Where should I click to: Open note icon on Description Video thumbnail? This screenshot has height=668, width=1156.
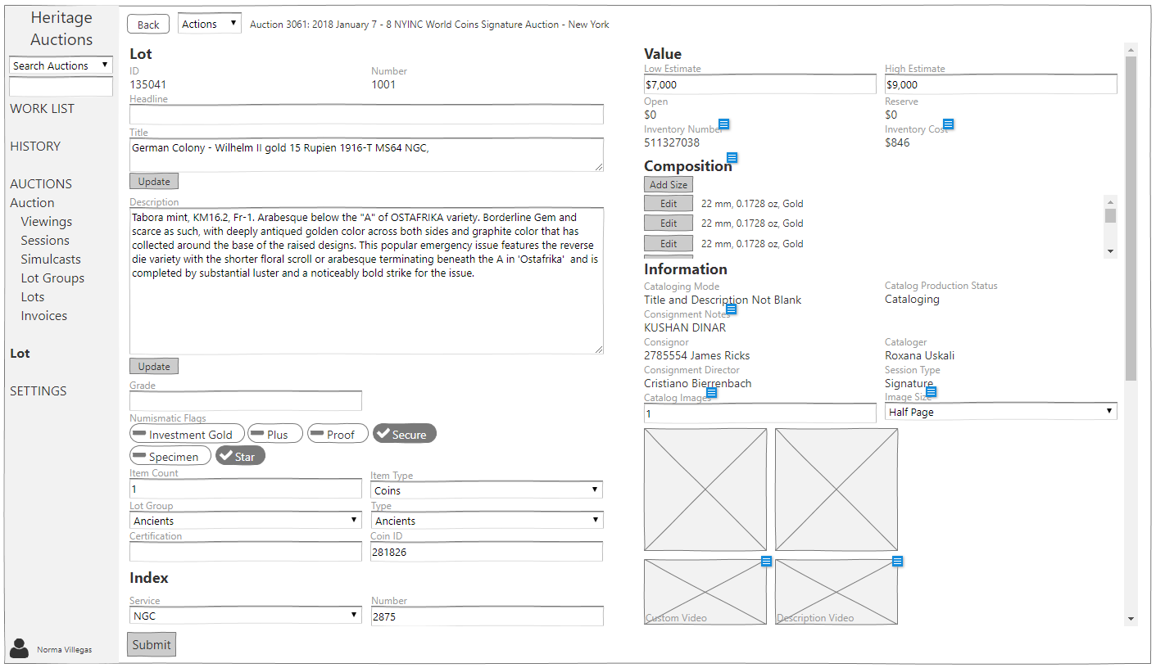click(x=897, y=561)
